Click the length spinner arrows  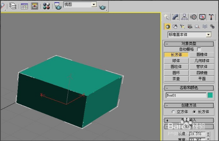coord(208,134)
